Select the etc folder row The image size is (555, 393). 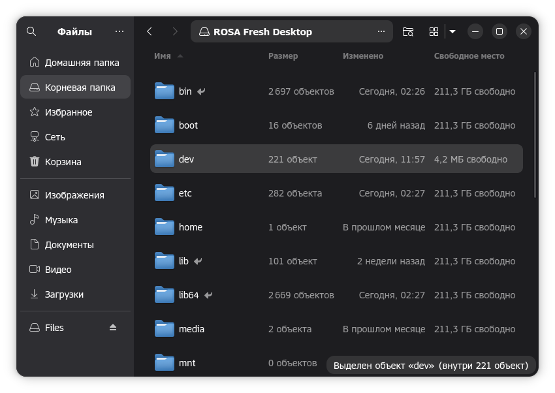(x=336, y=193)
